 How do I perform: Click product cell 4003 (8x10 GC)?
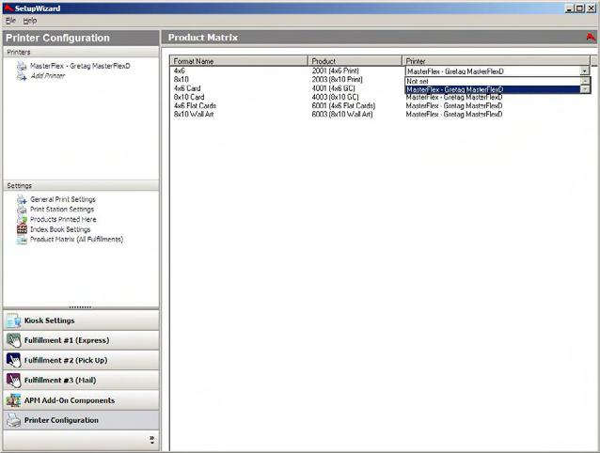[335, 97]
